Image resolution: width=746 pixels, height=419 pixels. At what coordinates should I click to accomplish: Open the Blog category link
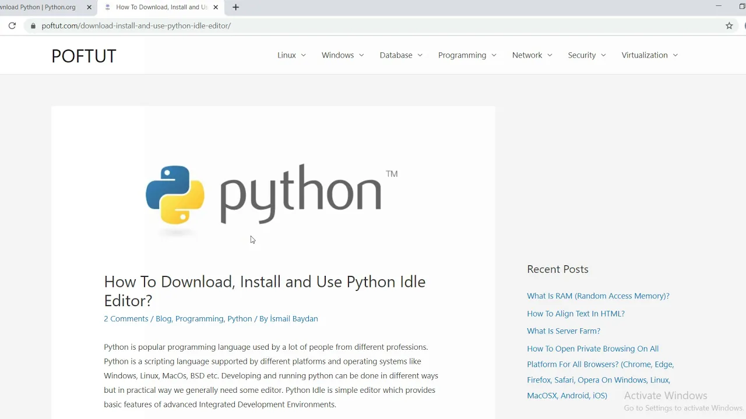163,318
